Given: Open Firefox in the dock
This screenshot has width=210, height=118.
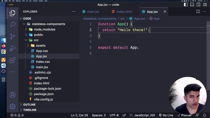Looking at the screenshot, I should [4, 46].
